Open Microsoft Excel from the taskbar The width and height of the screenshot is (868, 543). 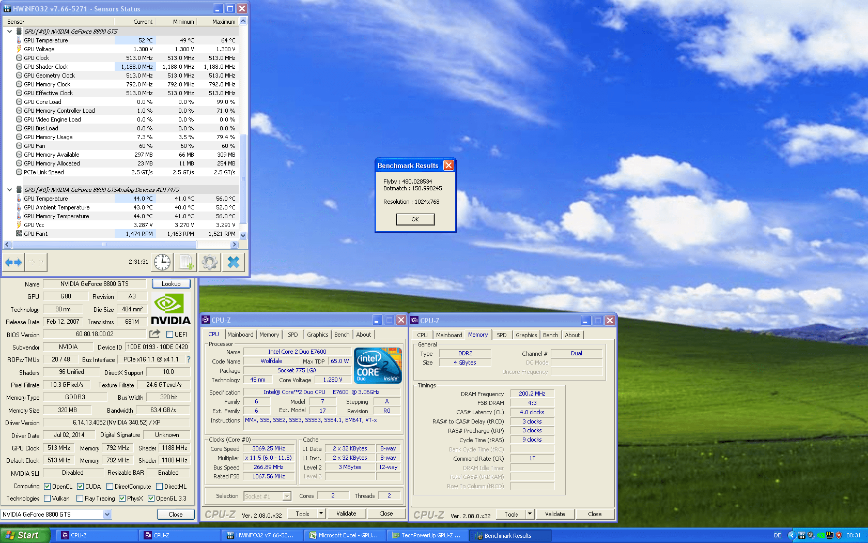[x=345, y=535]
